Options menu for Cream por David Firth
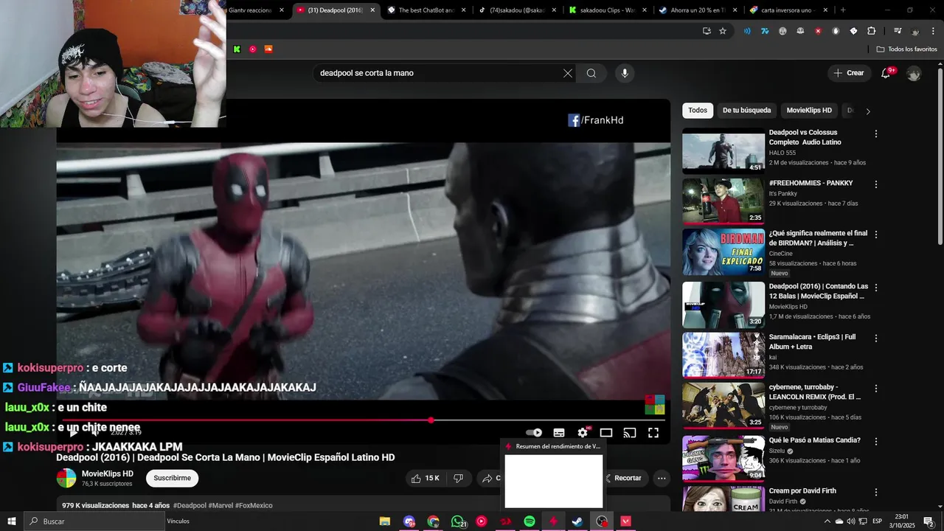Image resolution: width=944 pixels, height=531 pixels. [x=876, y=492]
